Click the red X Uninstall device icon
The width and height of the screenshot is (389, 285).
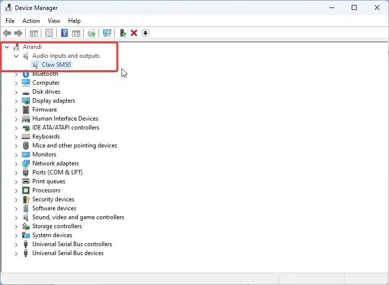(134, 33)
